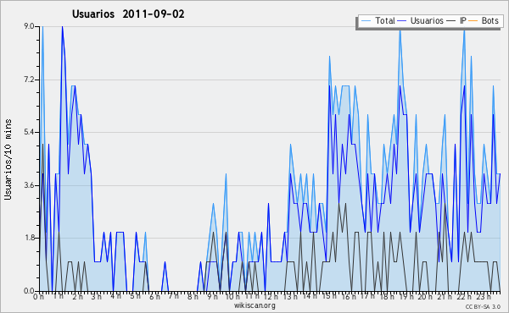Click the '10 h' x-axis label

(232, 296)
